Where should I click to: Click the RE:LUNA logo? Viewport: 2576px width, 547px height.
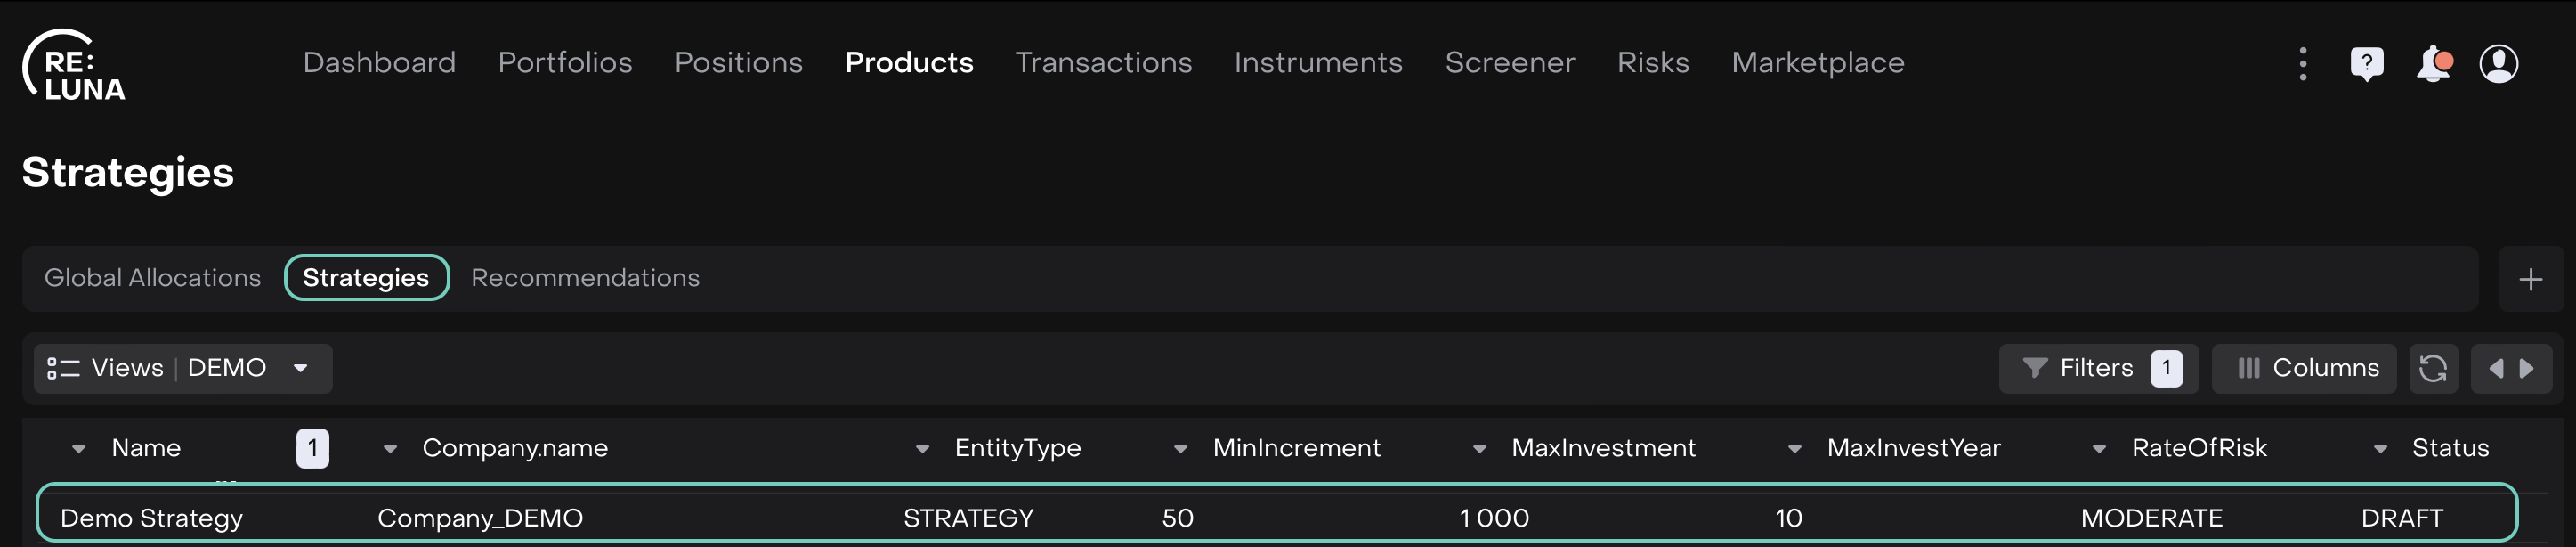pos(74,65)
